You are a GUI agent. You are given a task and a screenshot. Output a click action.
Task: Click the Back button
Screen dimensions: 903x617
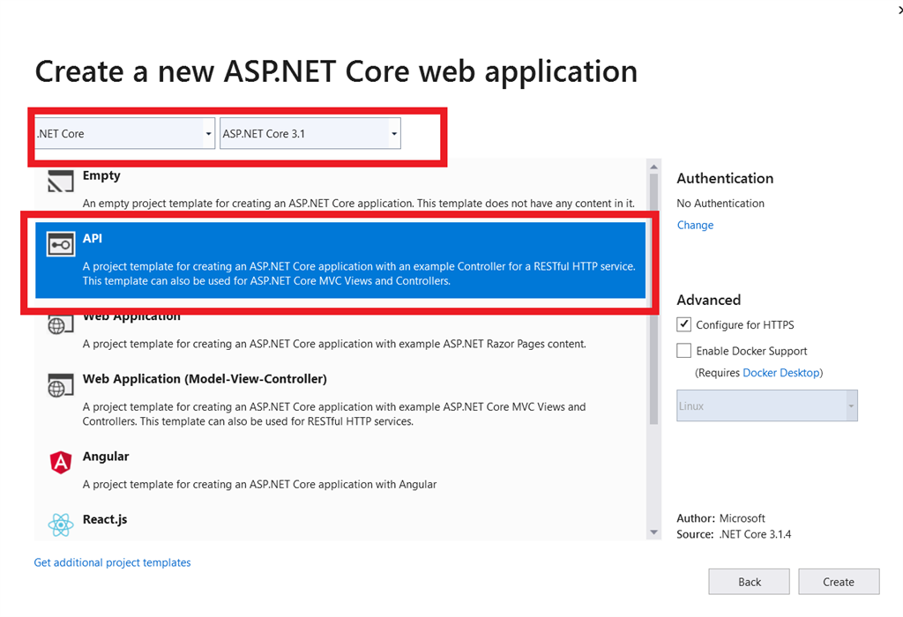click(749, 582)
